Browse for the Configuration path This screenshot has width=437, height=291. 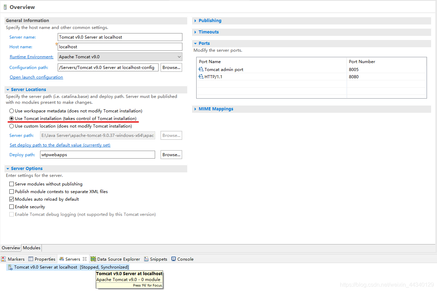(171, 68)
